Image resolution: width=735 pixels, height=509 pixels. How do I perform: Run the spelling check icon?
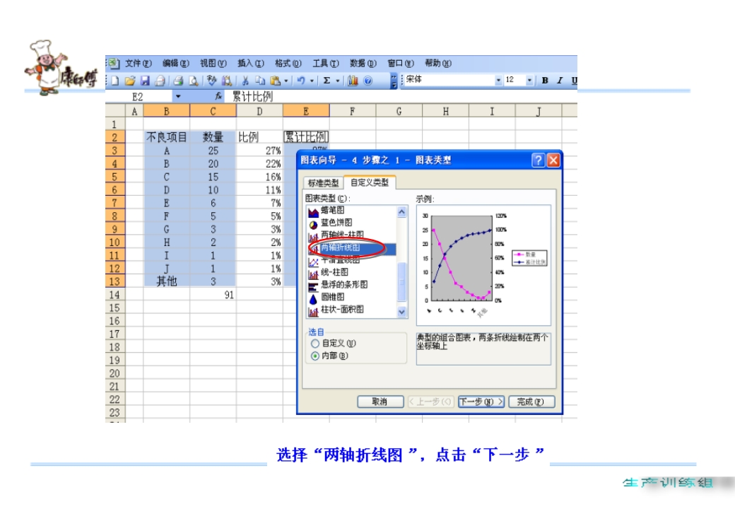(212, 79)
